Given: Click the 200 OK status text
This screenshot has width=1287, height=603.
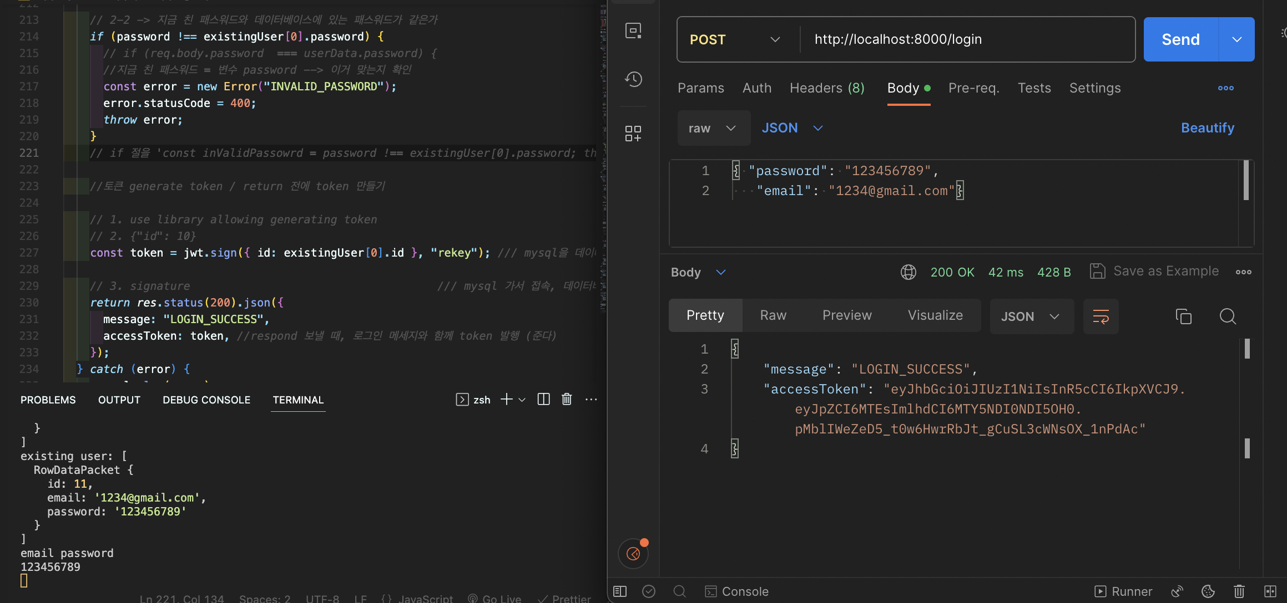Looking at the screenshot, I should 952,272.
